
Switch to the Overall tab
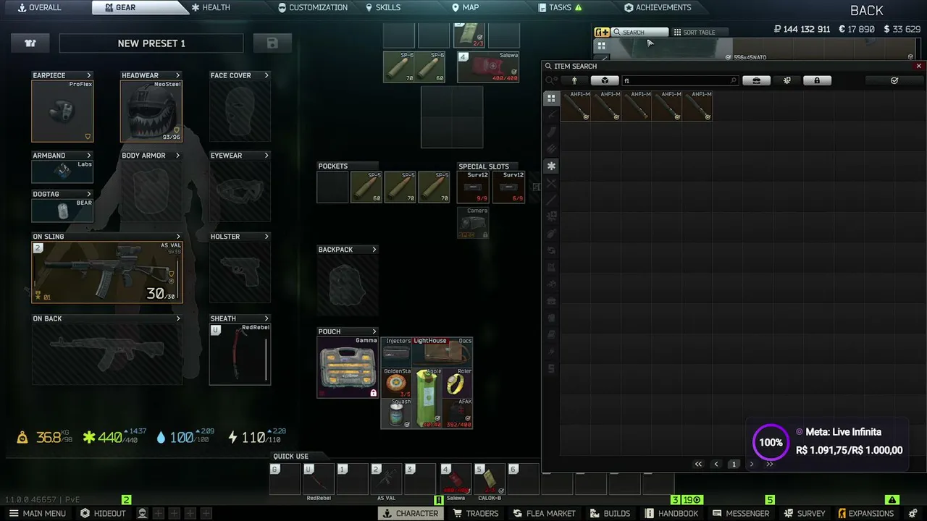click(40, 7)
